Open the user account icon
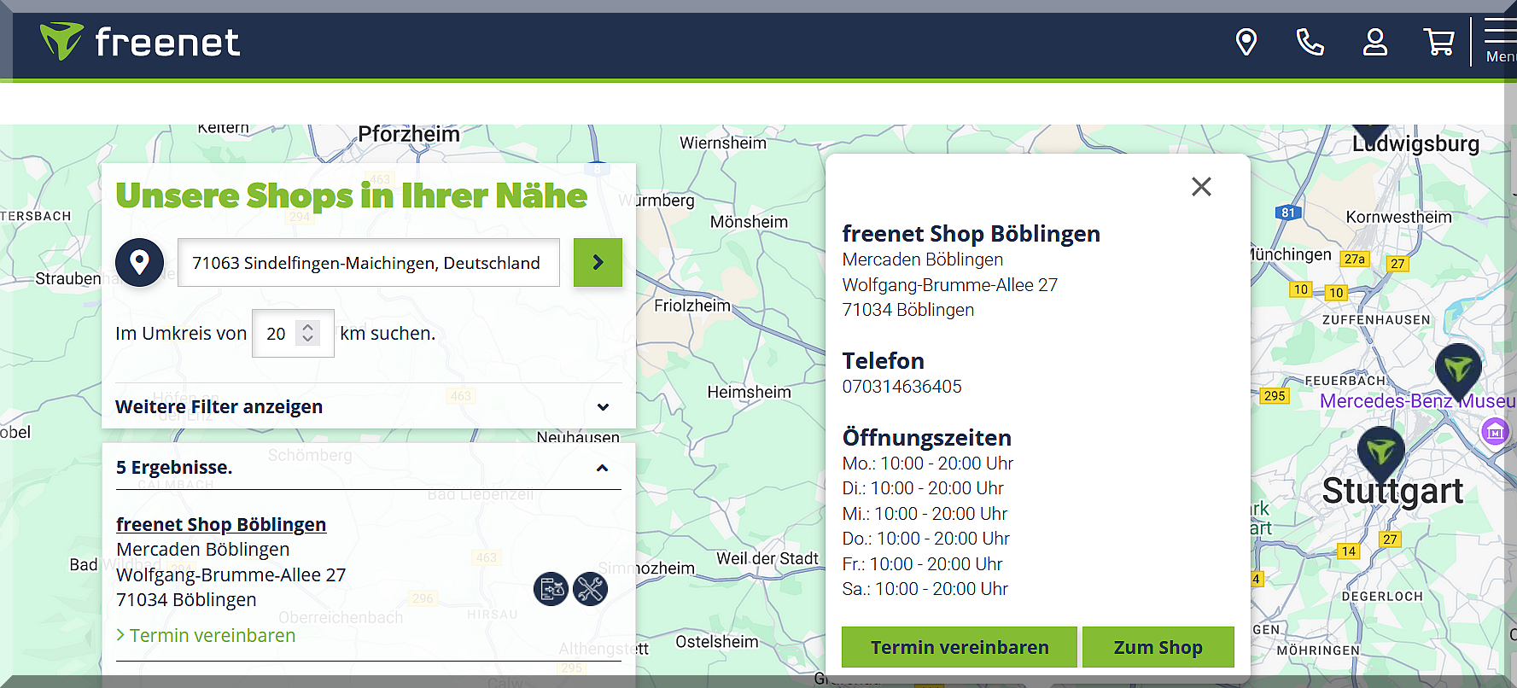This screenshot has height=688, width=1517. pyautogui.click(x=1374, y=42)
